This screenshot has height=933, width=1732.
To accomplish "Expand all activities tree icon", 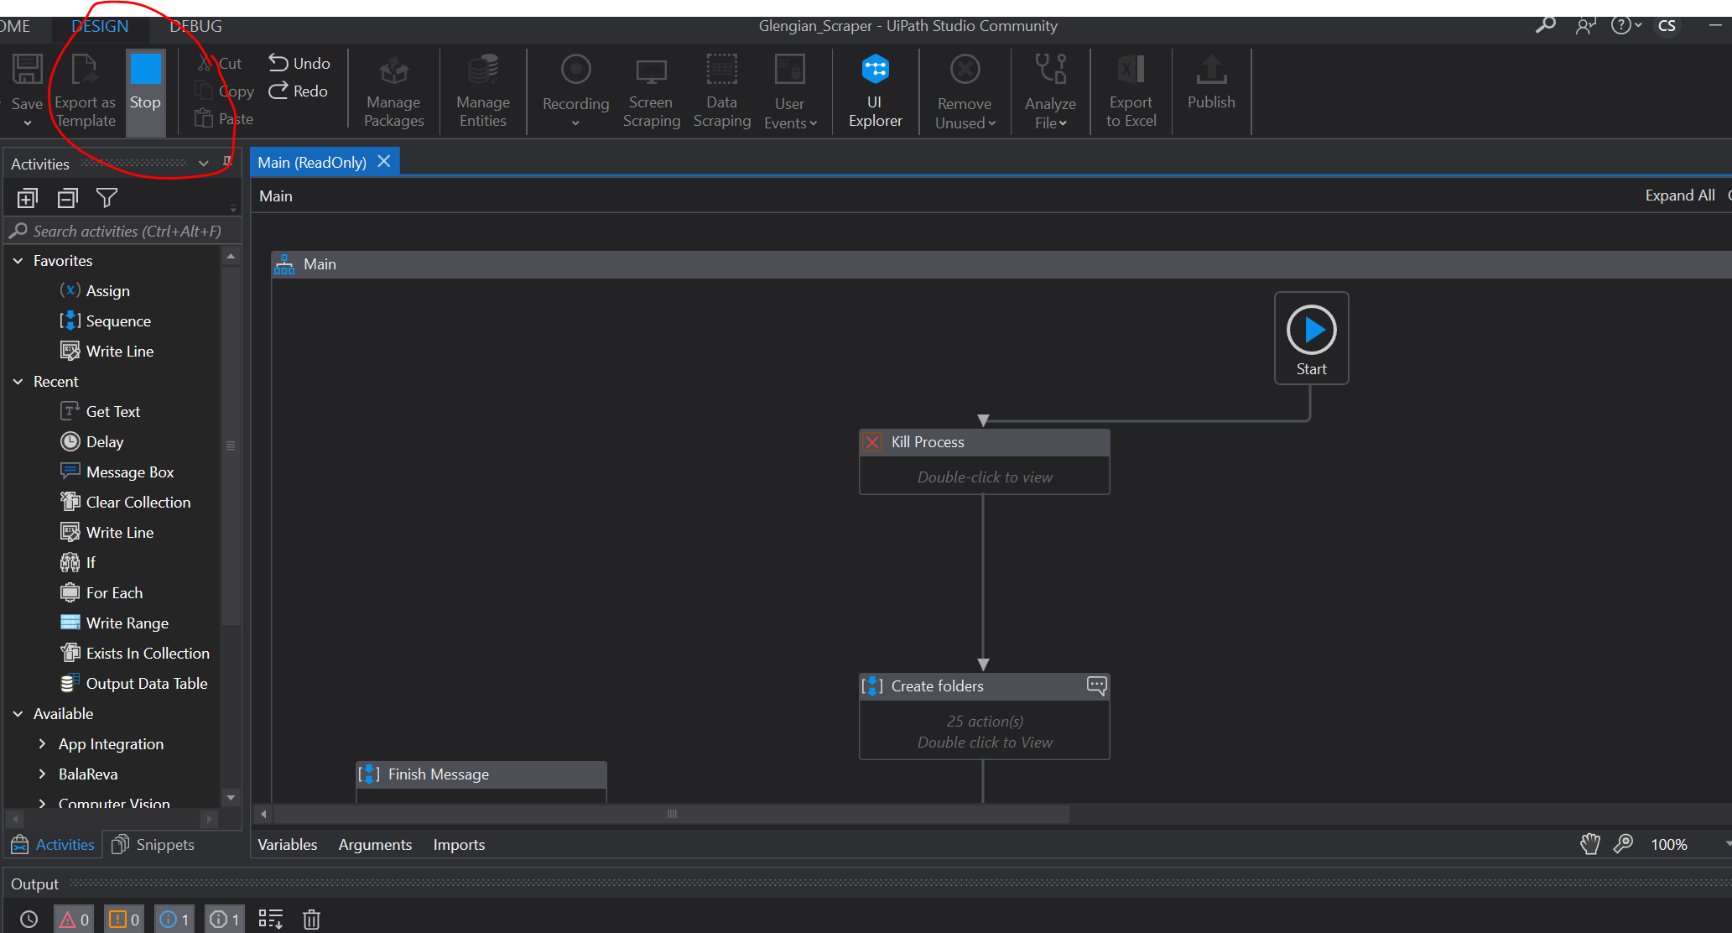I will [x=28, y=198].
